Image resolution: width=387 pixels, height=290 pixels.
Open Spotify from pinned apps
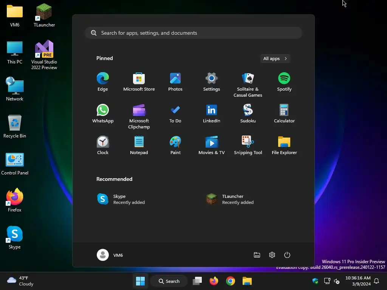pyautogui.click(x=284, y=82)
